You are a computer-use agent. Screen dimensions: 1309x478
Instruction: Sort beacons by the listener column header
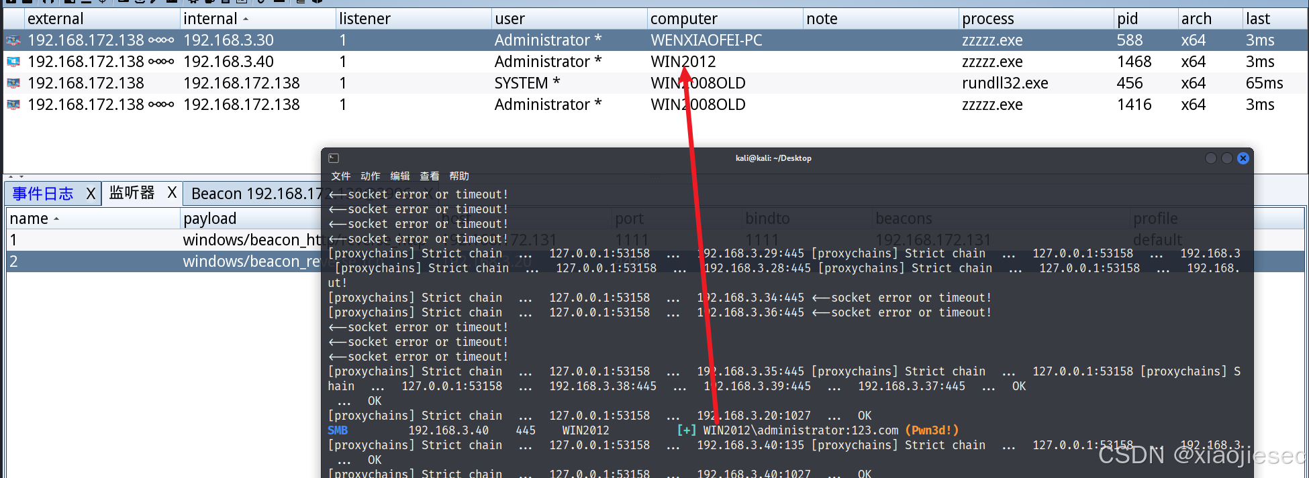tap(414, 19)
